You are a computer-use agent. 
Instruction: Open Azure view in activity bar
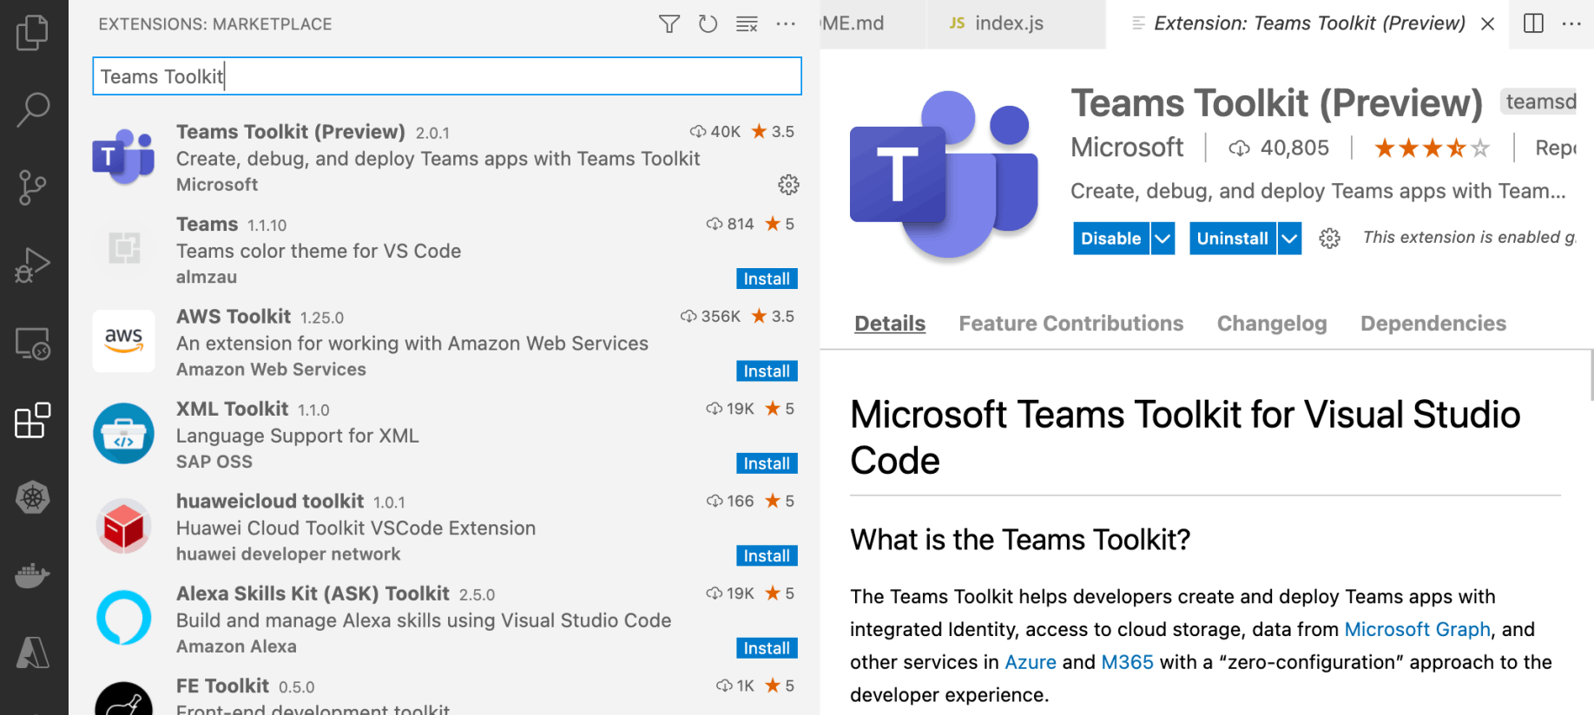point(33,653)
